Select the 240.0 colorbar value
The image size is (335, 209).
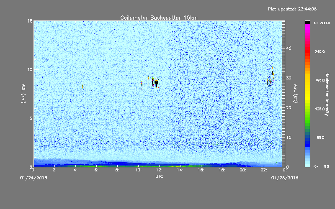point(320,52)
